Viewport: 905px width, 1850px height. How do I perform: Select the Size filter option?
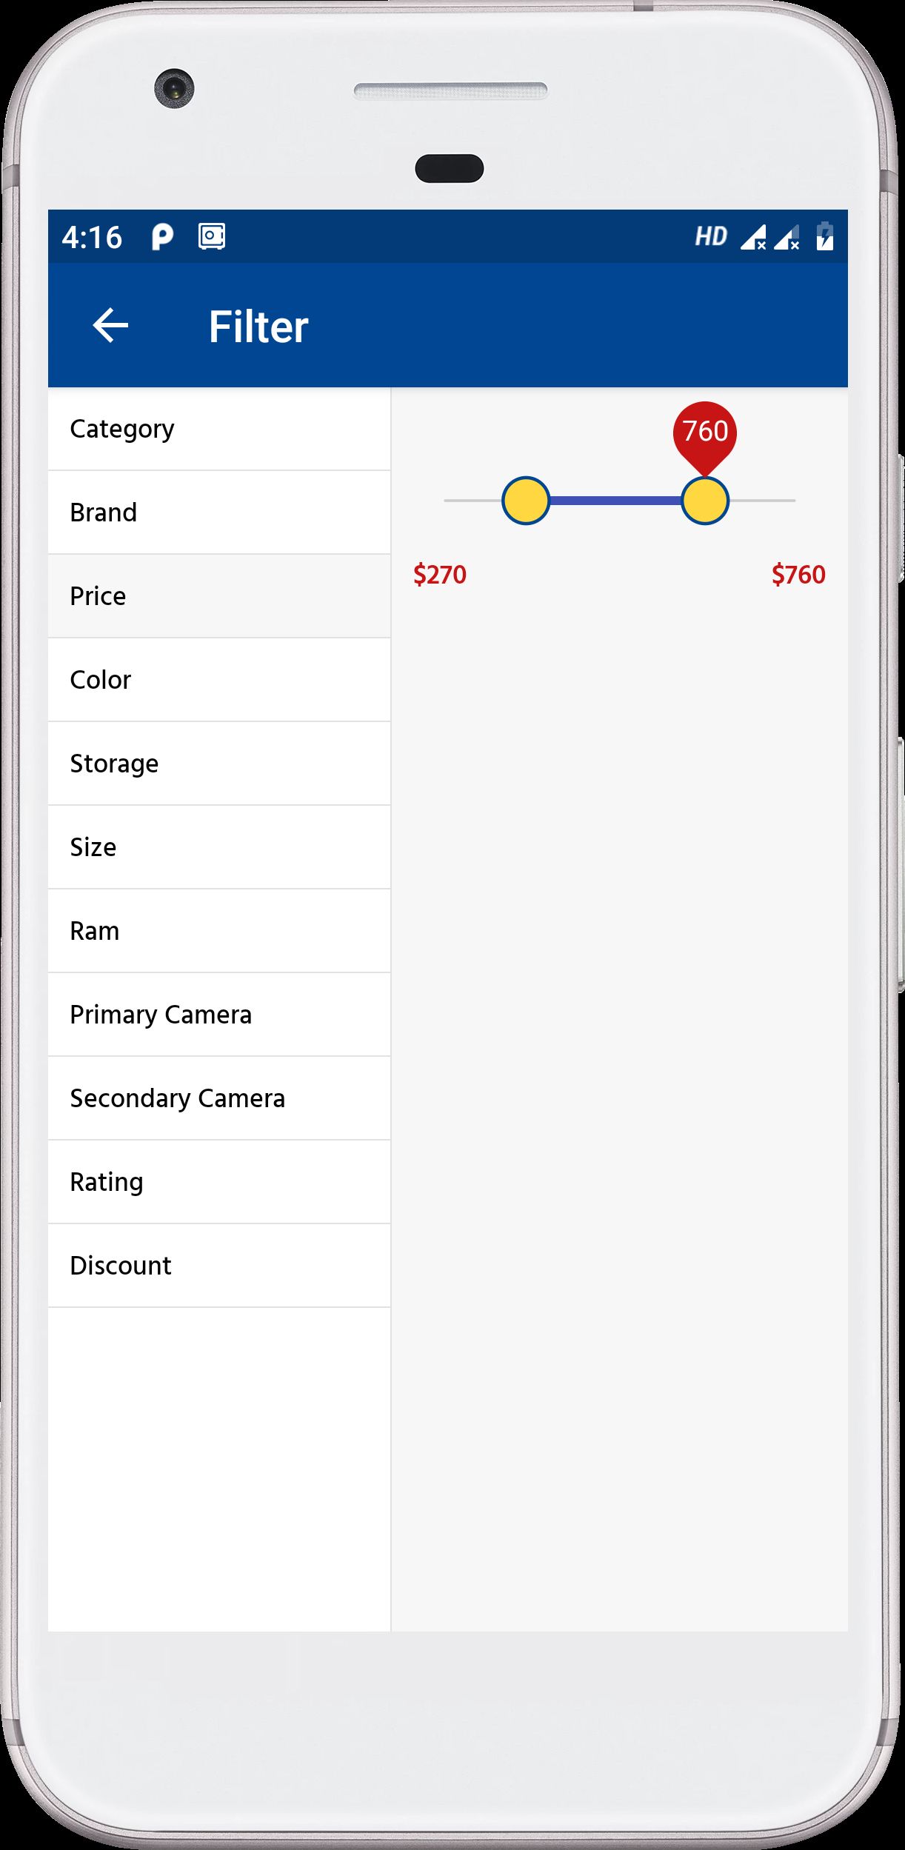point(219,847)
